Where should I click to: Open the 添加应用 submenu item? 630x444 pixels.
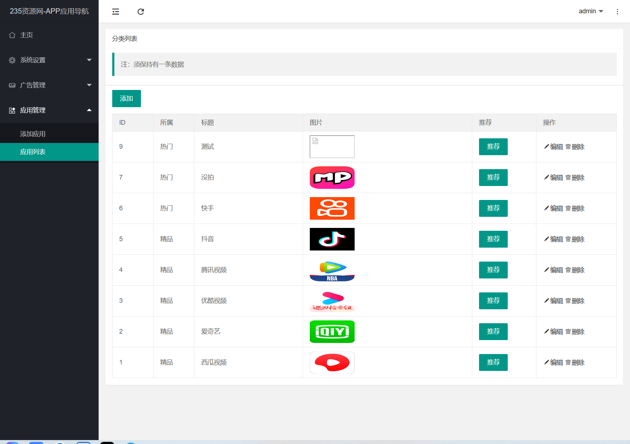coord(33,134)
